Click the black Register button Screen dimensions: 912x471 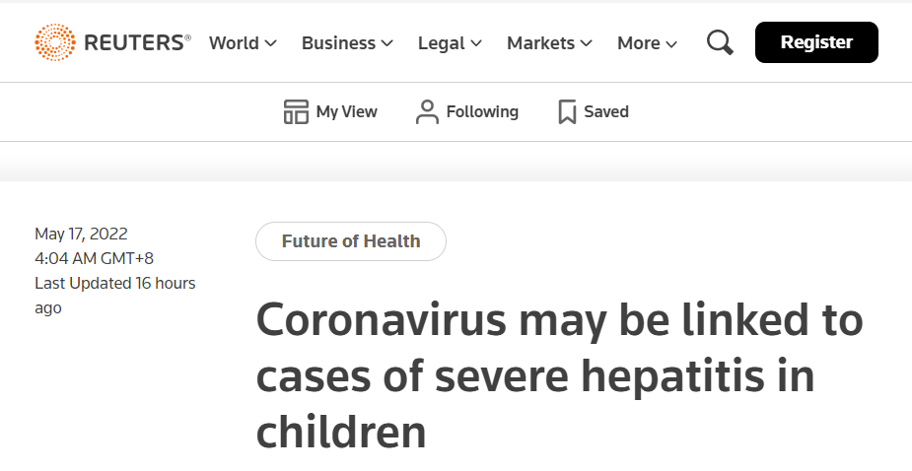(x=816, y=42)
